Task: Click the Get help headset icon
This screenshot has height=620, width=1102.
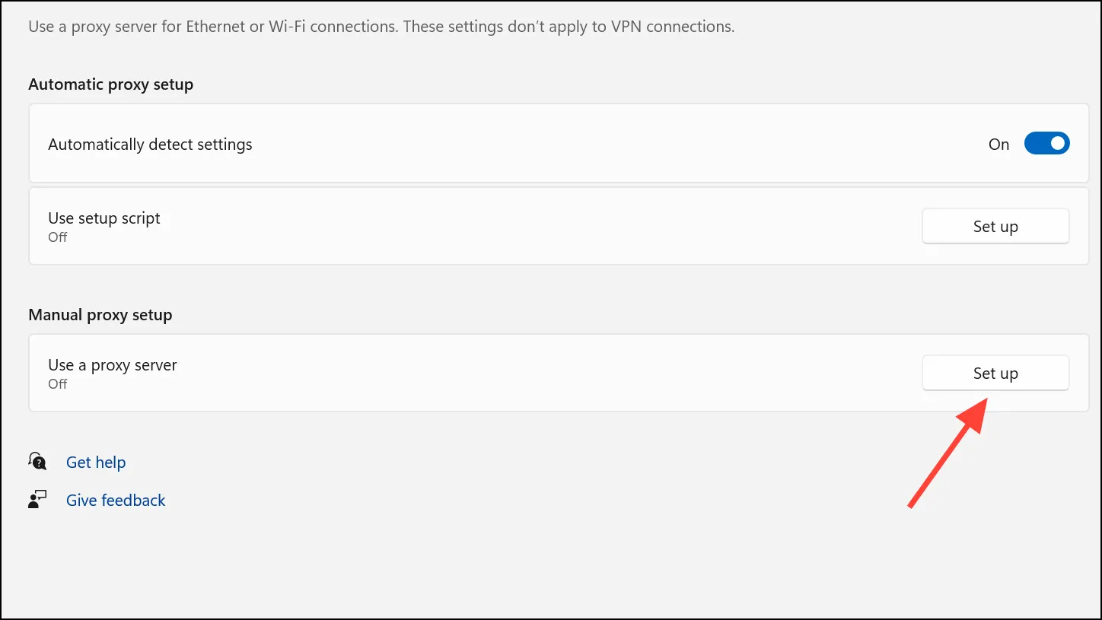Action: pos(37,462)
